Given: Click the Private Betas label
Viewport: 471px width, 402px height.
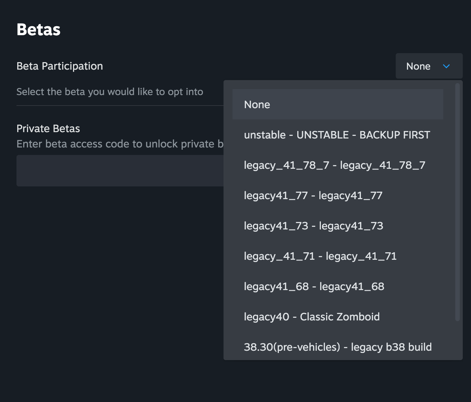Looking at the screenshot, I should pos(48,128).
